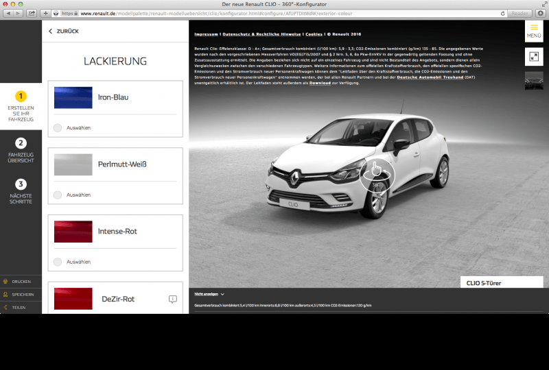Click the Perlmutt-Weiß color swatch
The width and height of the screenshot is (549, 370).
[73, 164]
